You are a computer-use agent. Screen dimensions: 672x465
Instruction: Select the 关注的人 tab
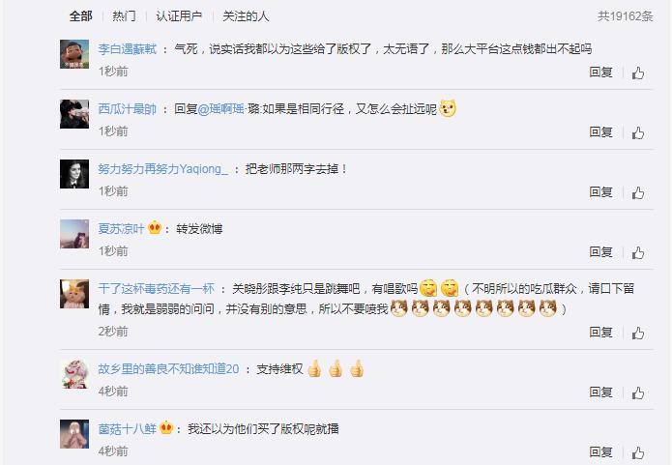tap(246, 16)
